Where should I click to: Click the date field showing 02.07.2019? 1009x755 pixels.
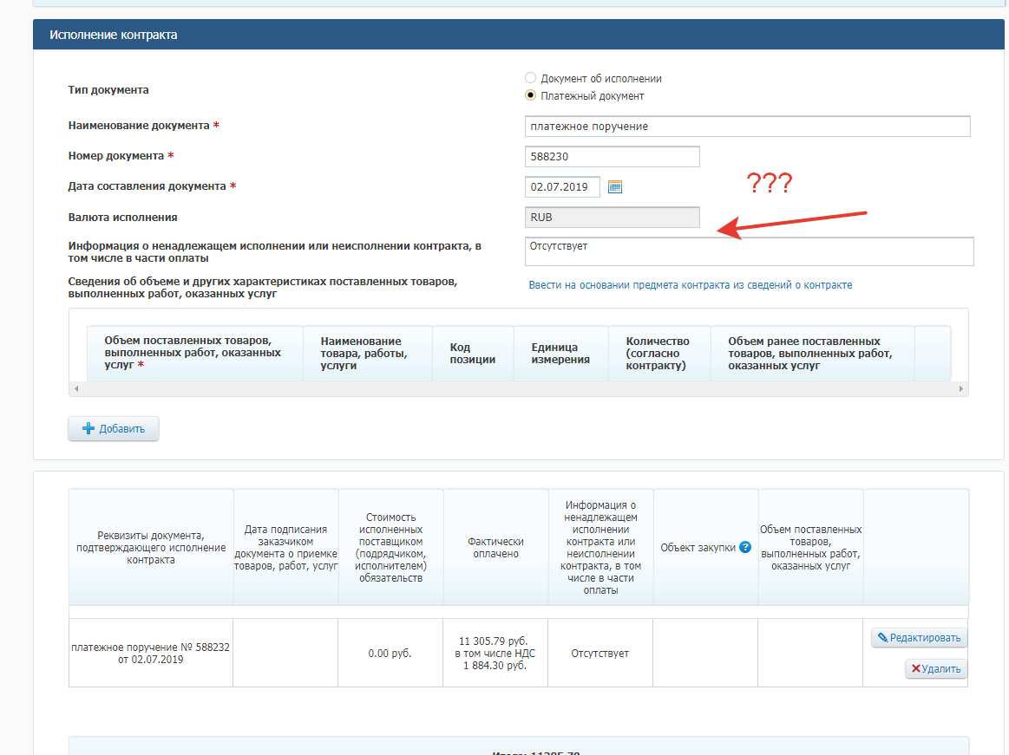coord(562,187)
